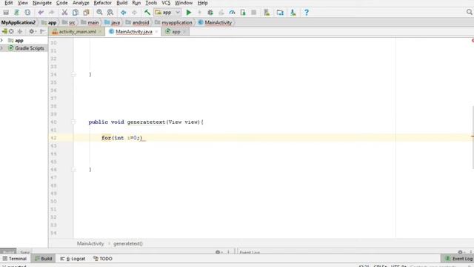Open the Analyze menu
The height and width of the screenshot is (267, 474).
pyautogui.click(x=81, y=3)
